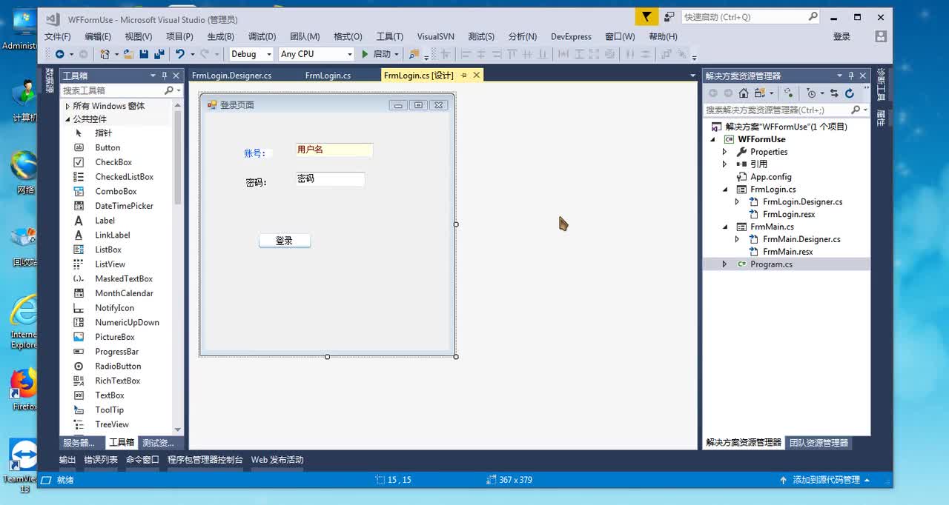Open the 文件(F) menu
Viewport: 949px width, 505px height.
pos(58,36)
